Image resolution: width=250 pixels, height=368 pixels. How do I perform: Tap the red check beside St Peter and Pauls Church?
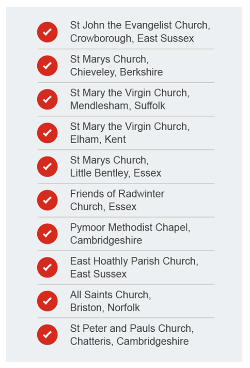click(x=47, y=335)
